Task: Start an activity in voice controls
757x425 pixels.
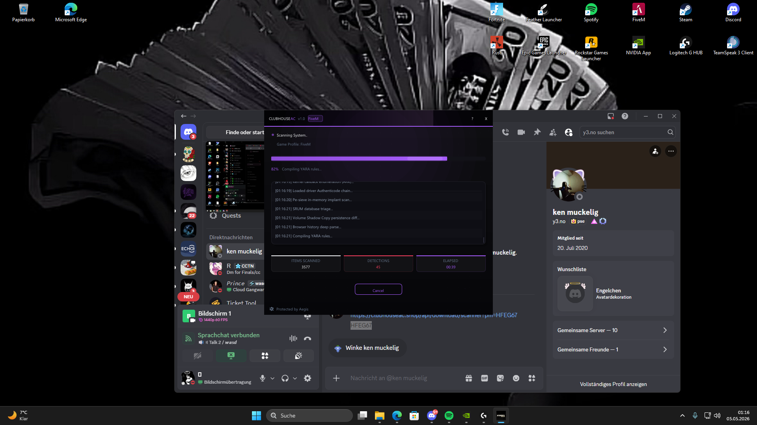Action: point(265,356)
